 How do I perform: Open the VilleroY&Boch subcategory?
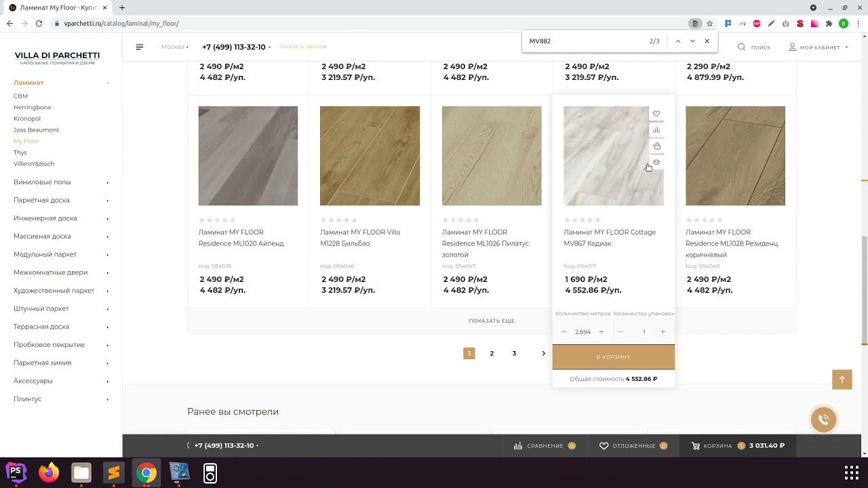pyautogui.click(x=34, y=164)
